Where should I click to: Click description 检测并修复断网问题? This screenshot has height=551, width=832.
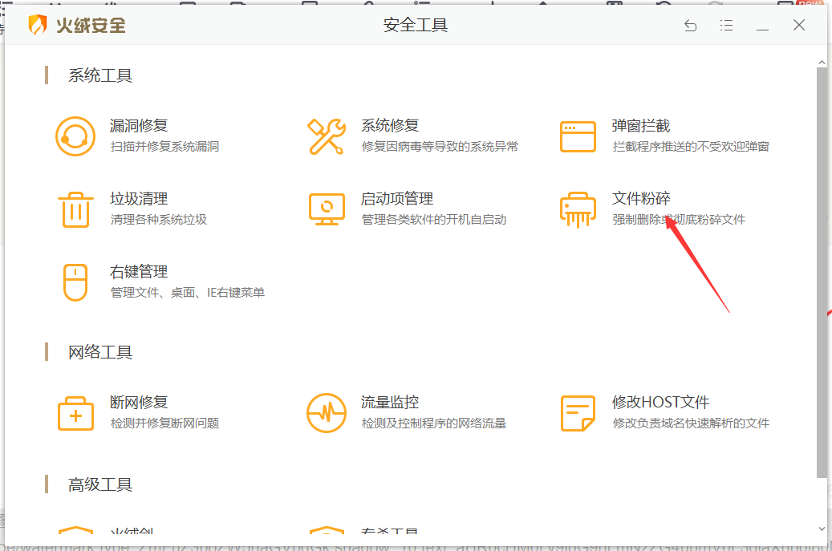[x=164, y=423]
